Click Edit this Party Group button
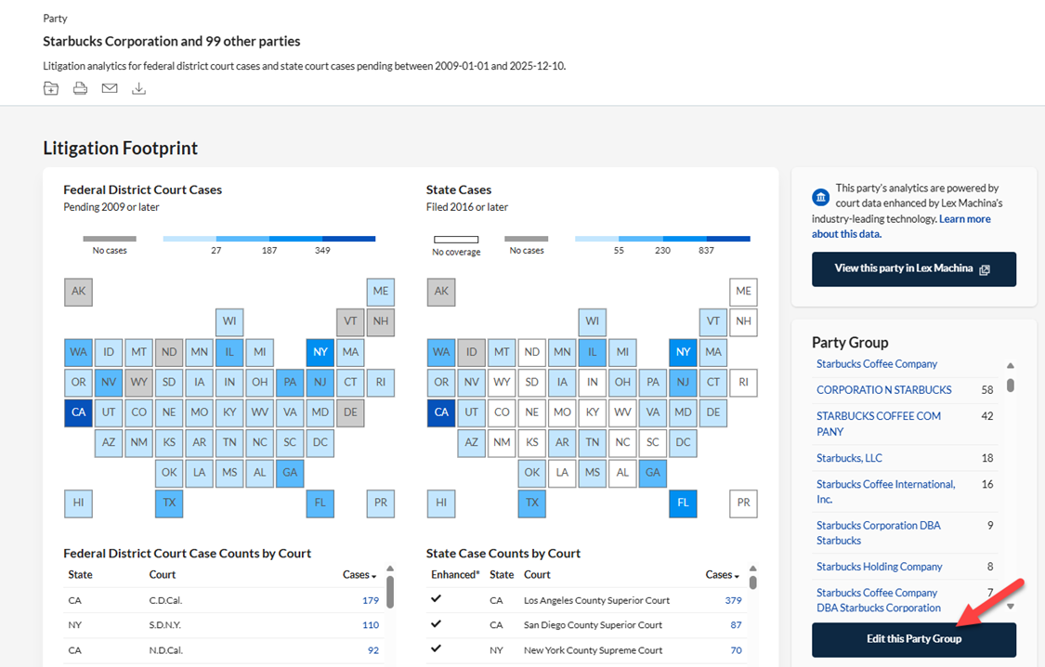This screenshot has width=1045, height=667. pyautogui.click(x=913, y=639)
